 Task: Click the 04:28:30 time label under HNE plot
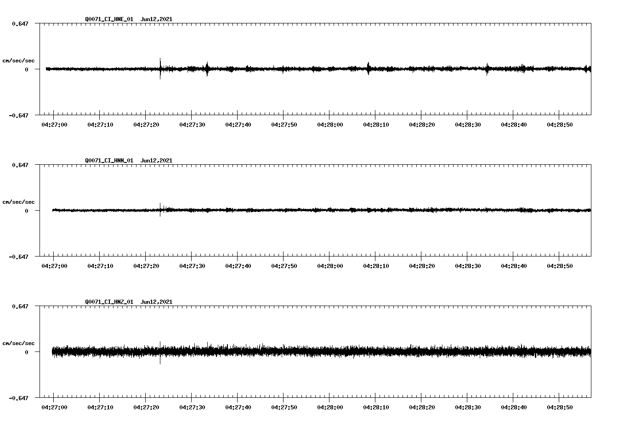(x=468, y=125)
